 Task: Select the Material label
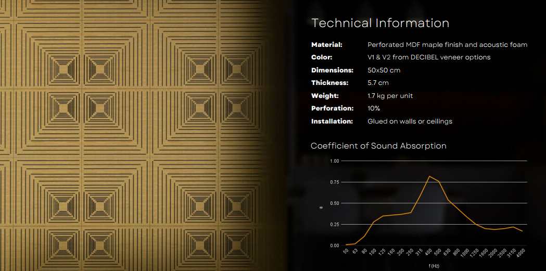327,45
